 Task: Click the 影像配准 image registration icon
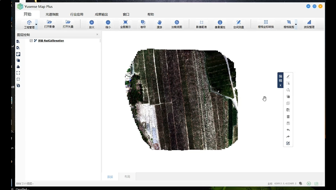(201, 24)
